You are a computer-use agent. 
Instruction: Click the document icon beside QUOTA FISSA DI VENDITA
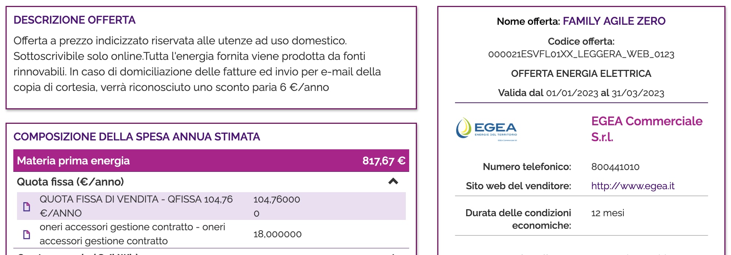pos(27,207)
